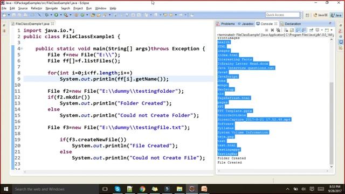Run the program with green Run button
Viewport: 345px width, 194px height.
[x=56, y=15]
